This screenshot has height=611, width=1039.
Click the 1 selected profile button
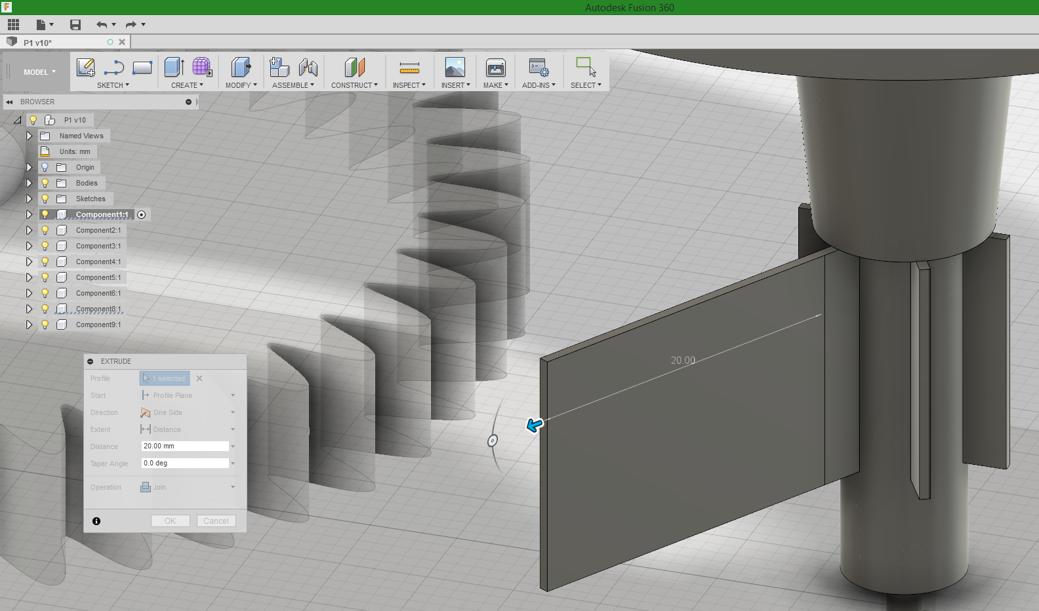(165, 378)
